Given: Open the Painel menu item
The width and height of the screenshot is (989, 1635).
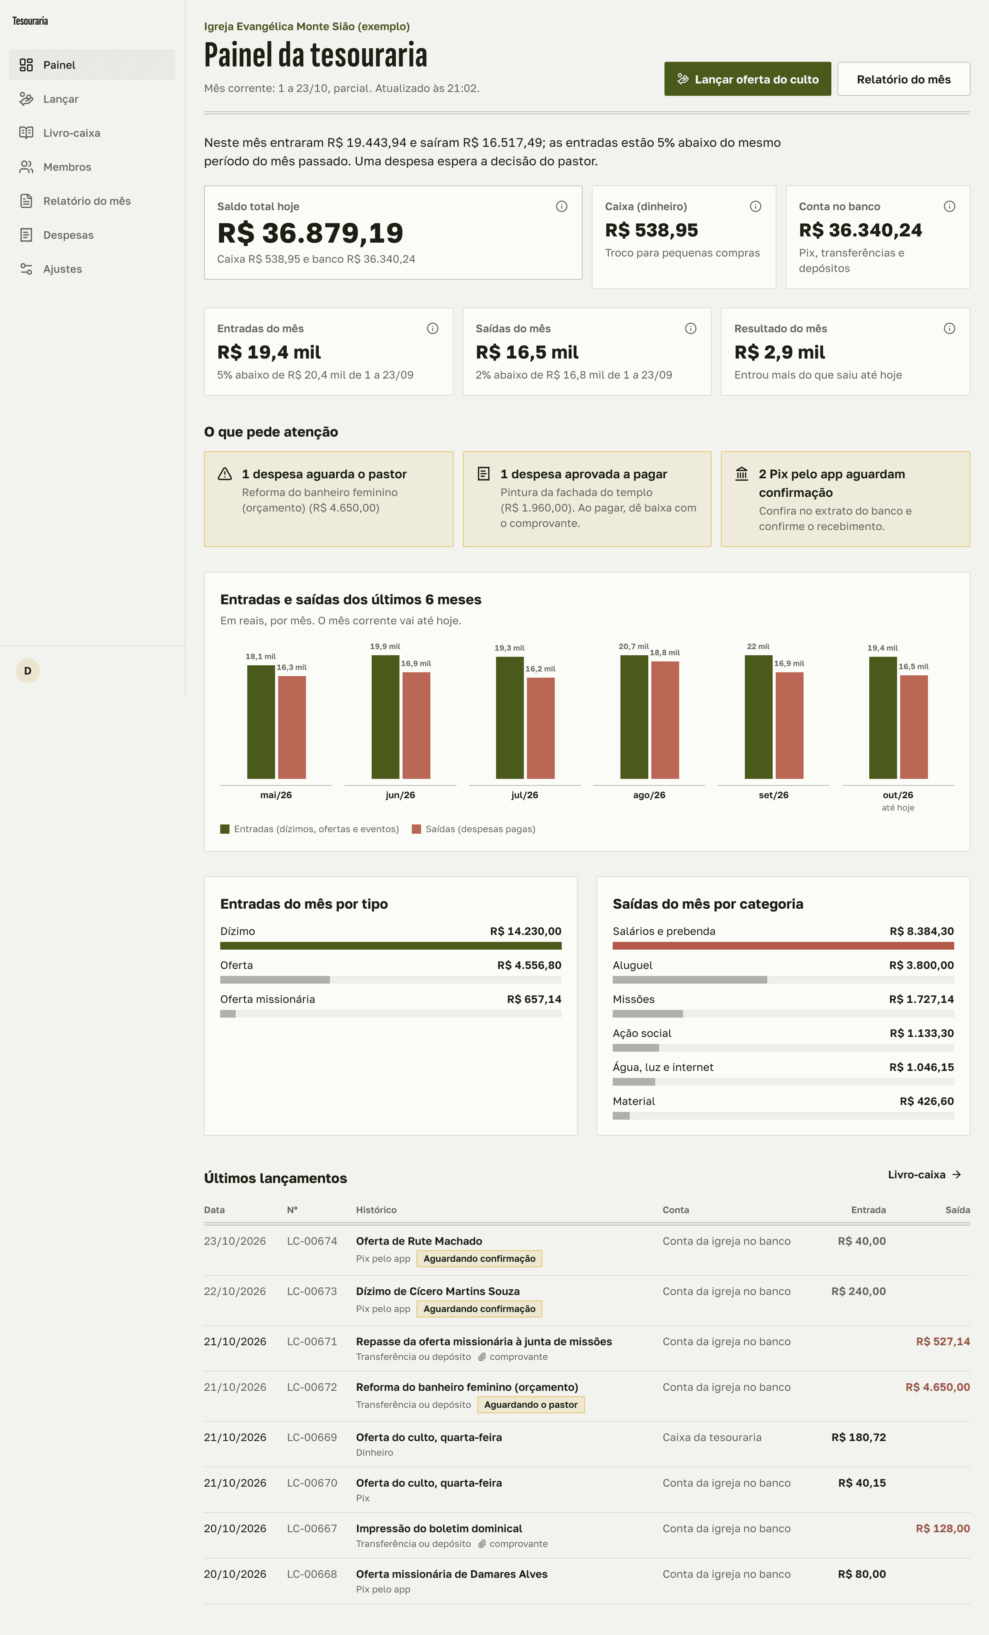Looking at the screenshot, I should click(x=92, y=65).
